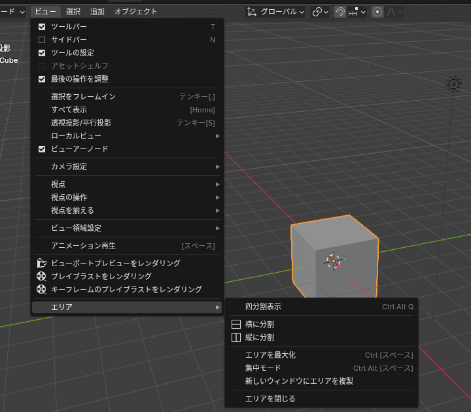
Task: Switch 透視投影/平行投影 view
Action: [127, 123]
